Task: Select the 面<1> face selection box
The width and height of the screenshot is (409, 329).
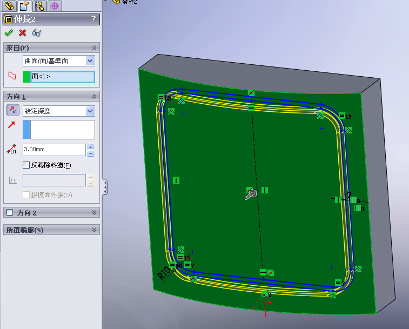Action: click(x=63, y=77)
